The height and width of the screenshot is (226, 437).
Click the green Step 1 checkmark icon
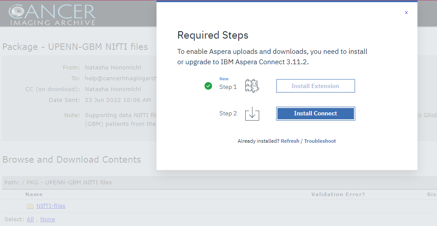click(x=208, y=86)
